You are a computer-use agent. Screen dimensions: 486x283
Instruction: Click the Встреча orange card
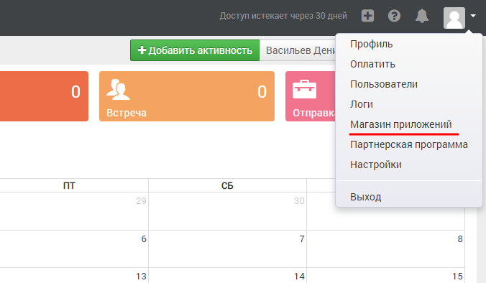[x=187, y=96]
